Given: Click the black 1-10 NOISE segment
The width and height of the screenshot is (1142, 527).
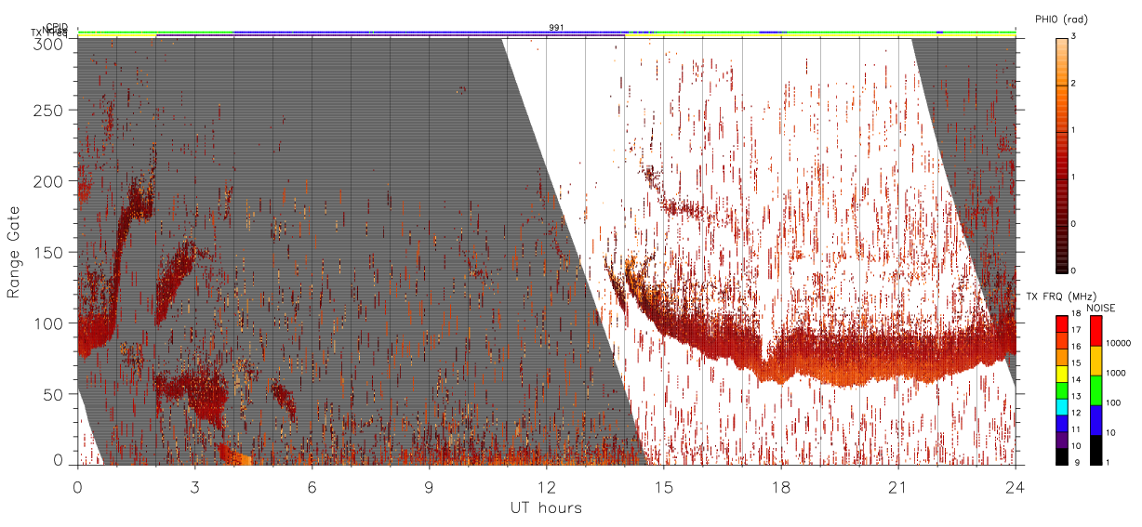Looking at the screenshot, I should pyautogui.click(x=1096, y=450).
